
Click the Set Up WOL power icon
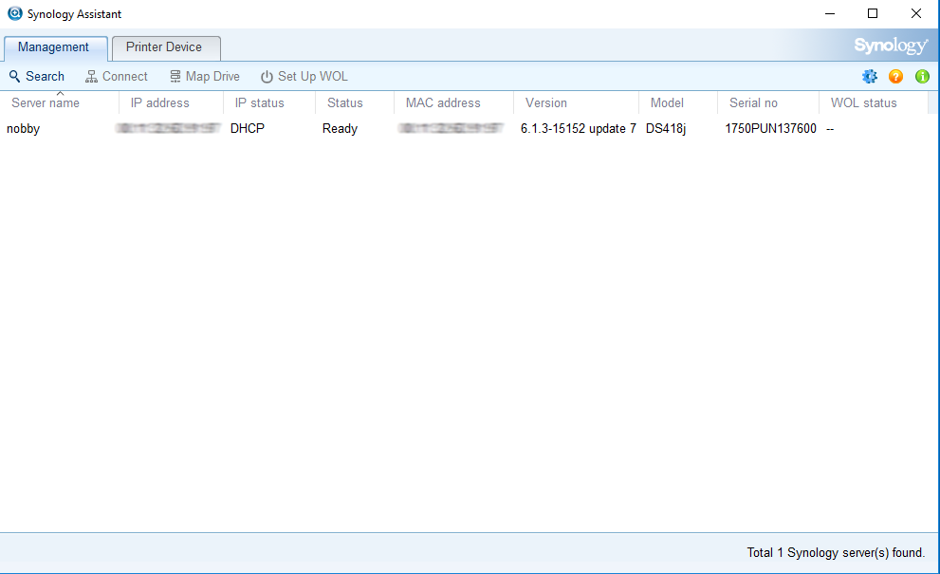point(267,76)
